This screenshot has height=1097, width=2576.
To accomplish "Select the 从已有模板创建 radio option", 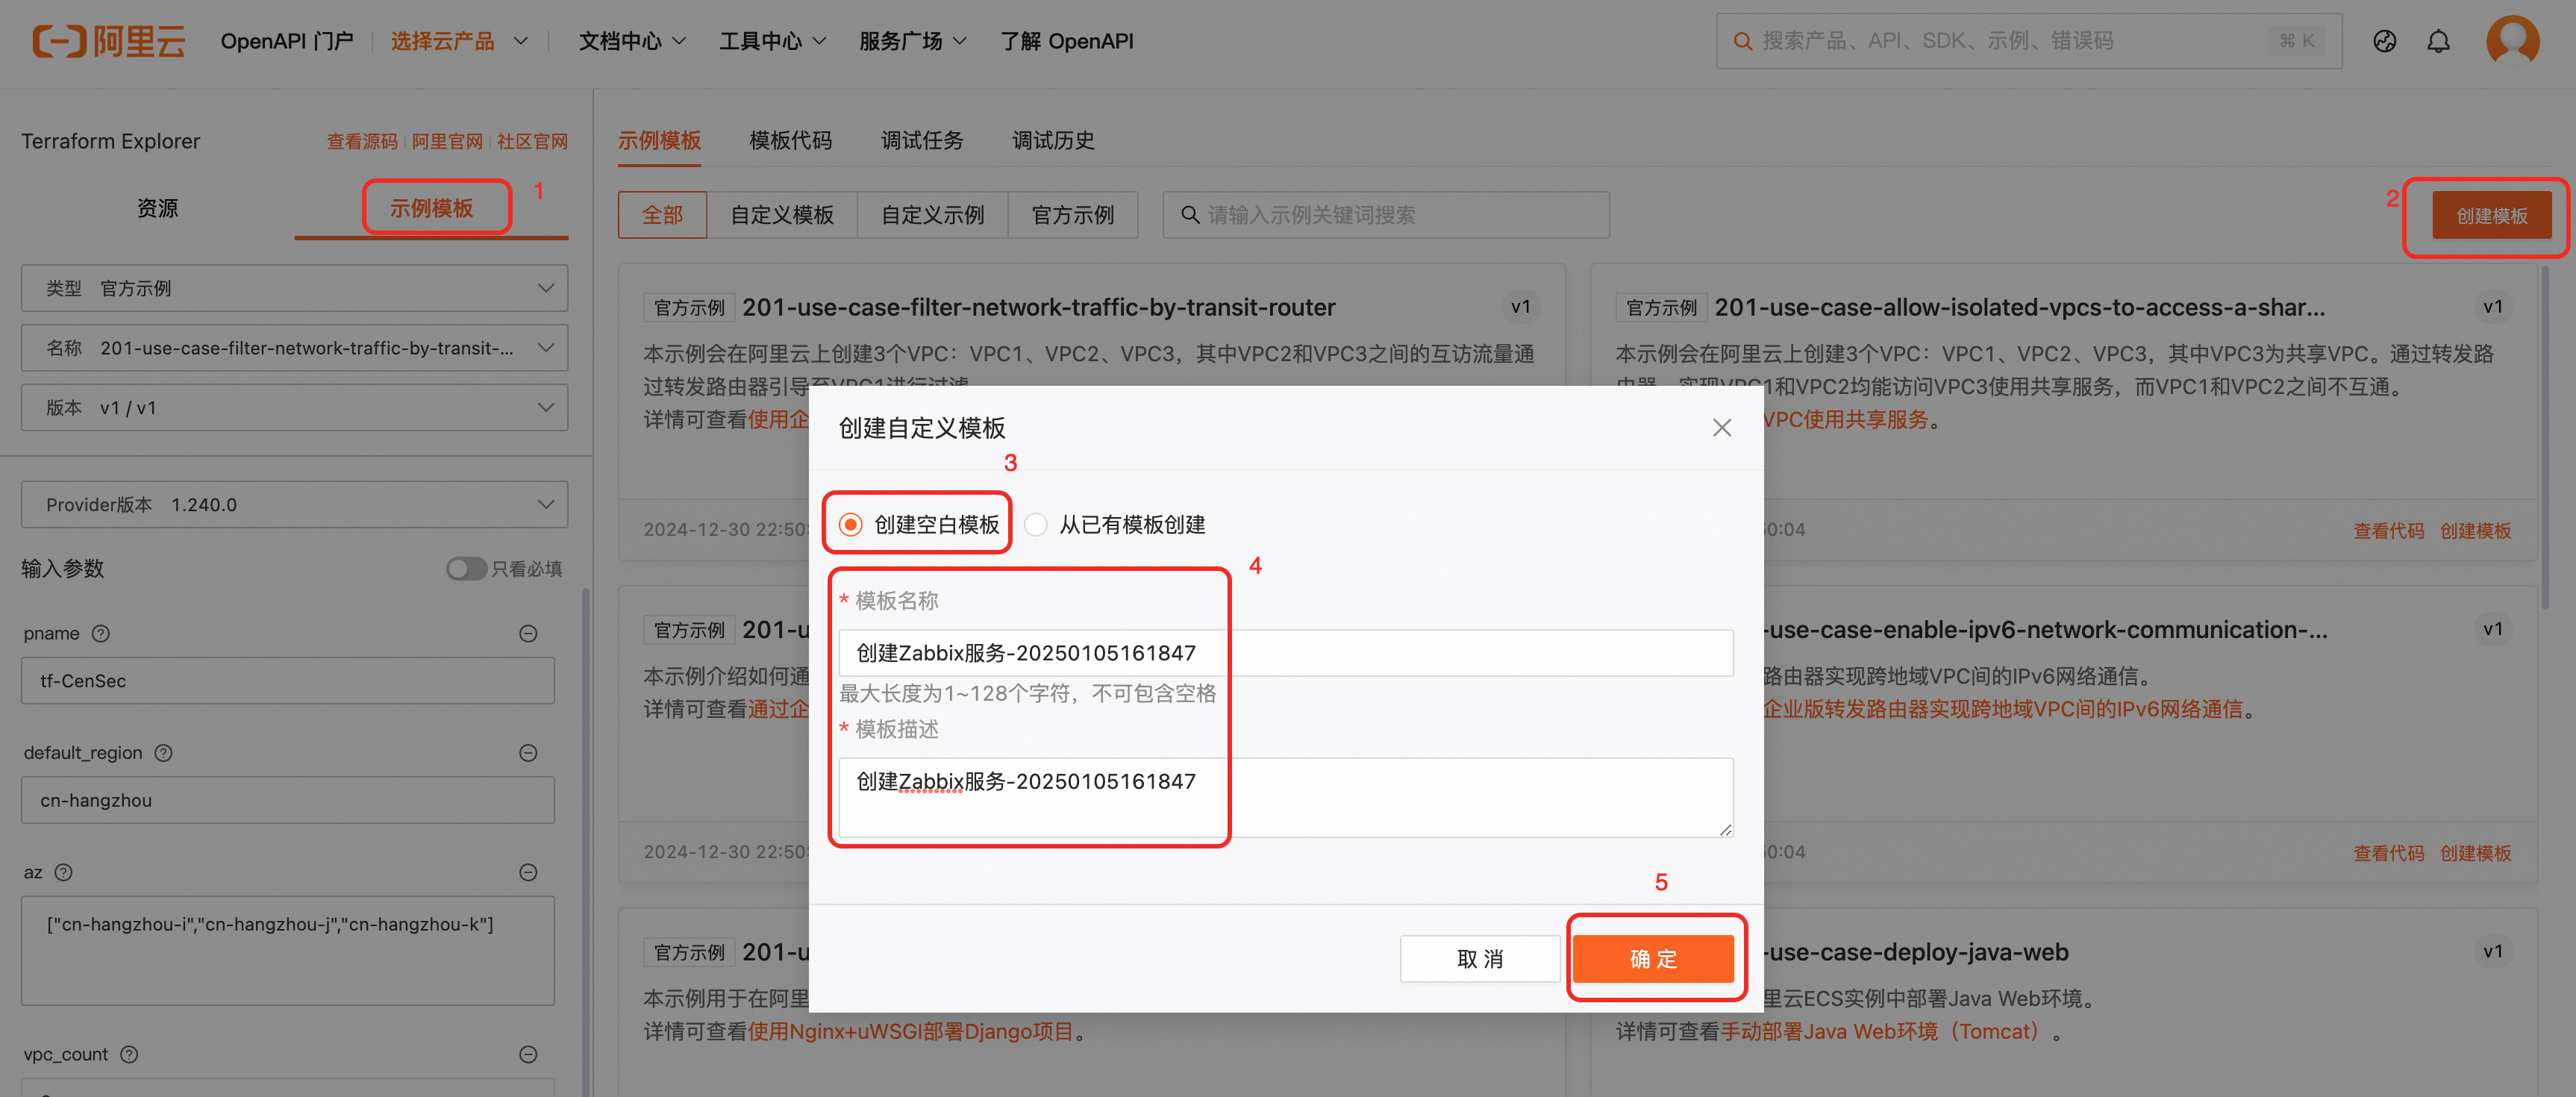I will 1036,524.
